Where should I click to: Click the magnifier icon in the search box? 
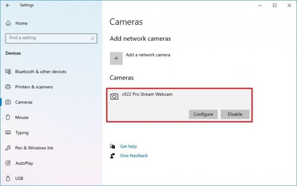pyautogui.click(x=92, y=38)
